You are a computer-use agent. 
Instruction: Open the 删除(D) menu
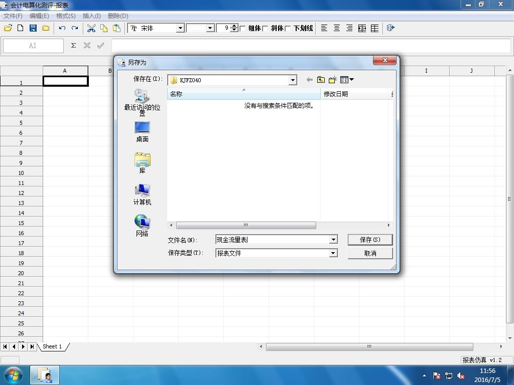(x=118, y=16)
